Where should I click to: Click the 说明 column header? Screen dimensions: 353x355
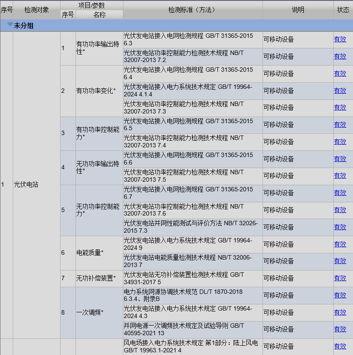coord(298,10)
